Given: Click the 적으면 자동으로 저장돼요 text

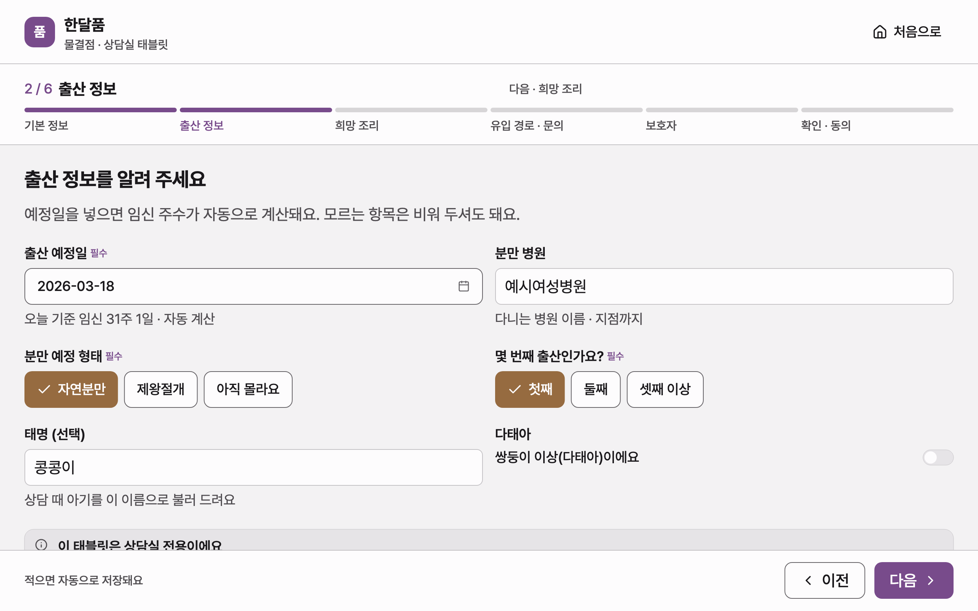Looking at the screenshot, I should tap(84, 580).
